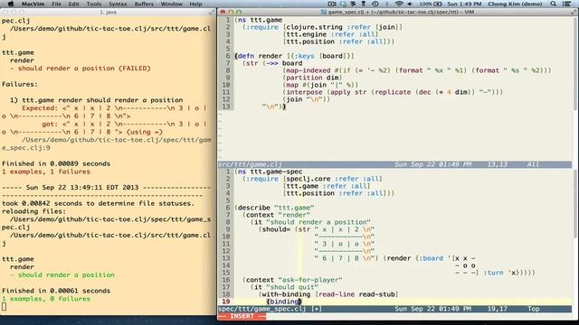The image size is (579, 325).
Task: Click the green zoom button of VIM window
Action: [239, 12]
